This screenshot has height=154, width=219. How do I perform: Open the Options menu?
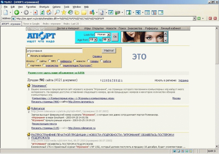click(x=56, y=7)
